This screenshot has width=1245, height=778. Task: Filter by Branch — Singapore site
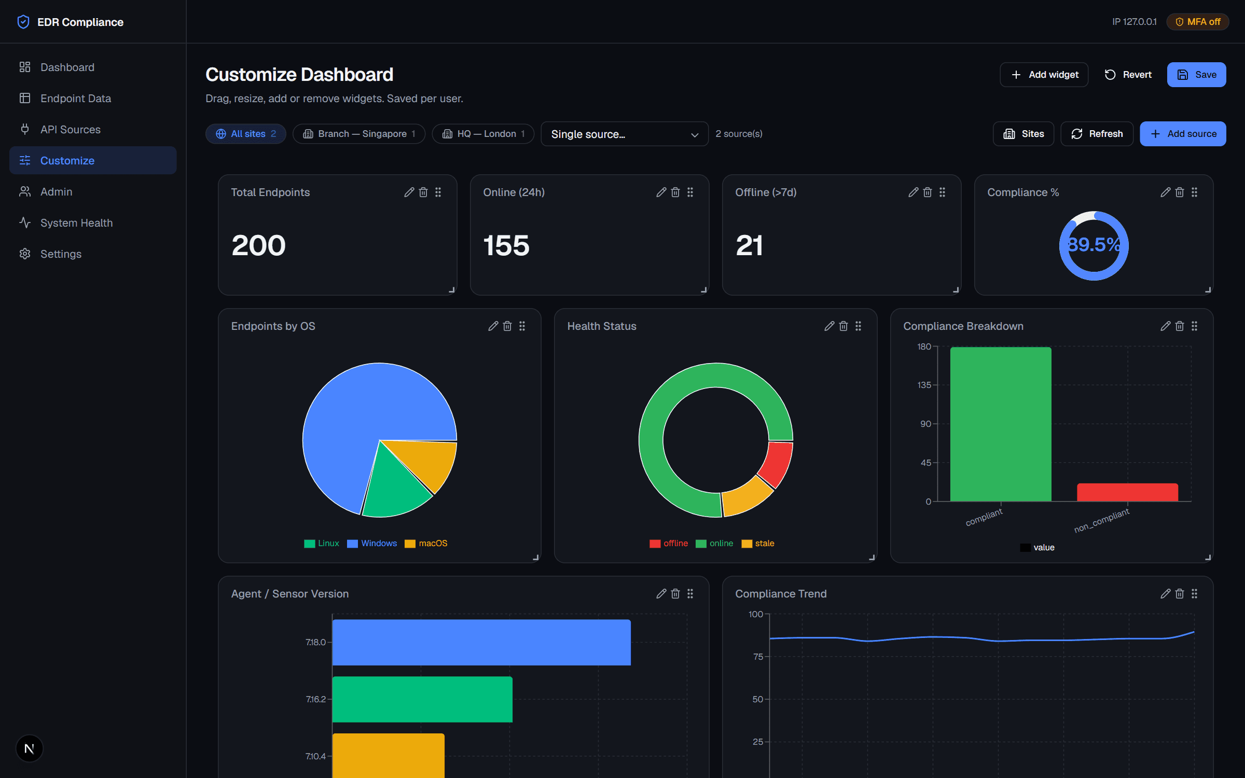(x=359, y=134)
